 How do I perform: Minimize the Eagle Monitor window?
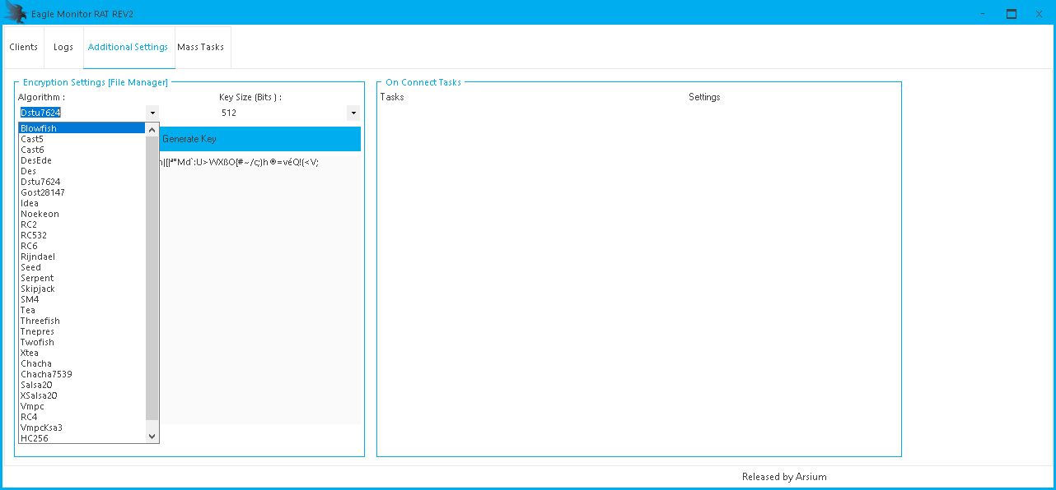984,14
